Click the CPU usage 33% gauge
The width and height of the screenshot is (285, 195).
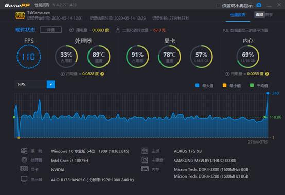(x=66, y=57)
